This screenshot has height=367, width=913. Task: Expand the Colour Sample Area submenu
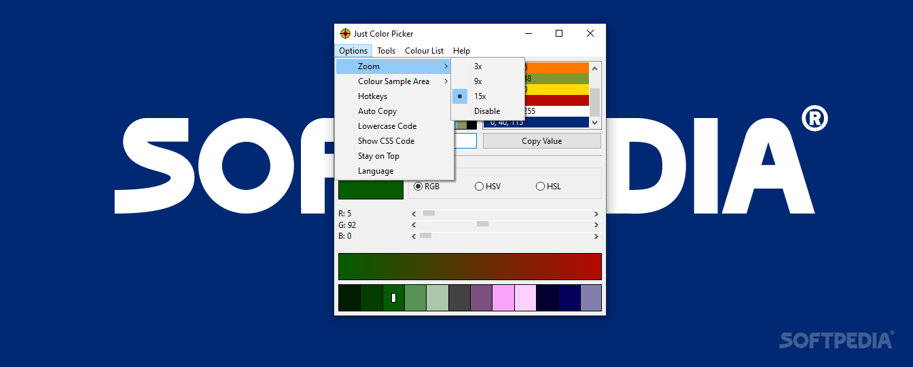click(394, 81)
